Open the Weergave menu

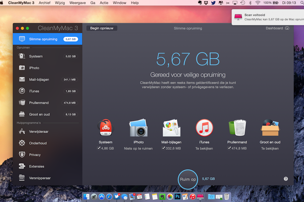(x=78, y=3)
